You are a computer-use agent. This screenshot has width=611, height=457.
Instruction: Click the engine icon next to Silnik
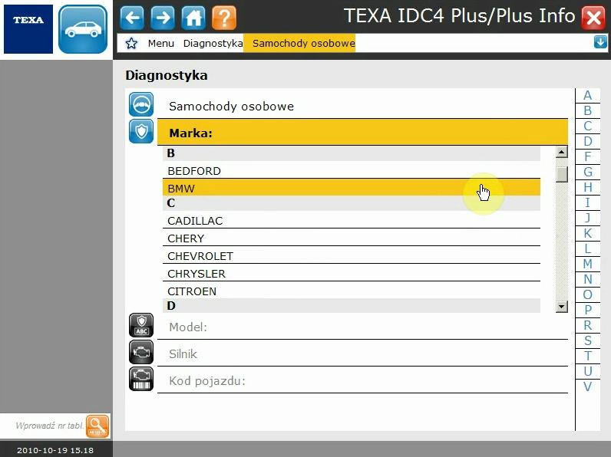(141, 352)
